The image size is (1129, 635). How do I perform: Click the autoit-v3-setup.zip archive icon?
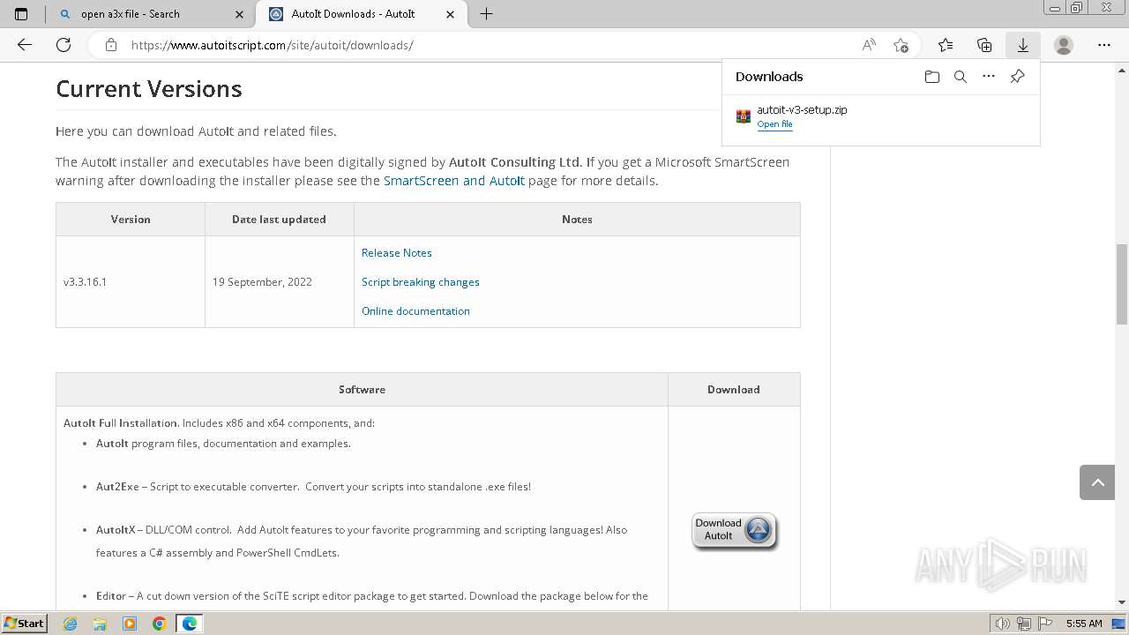point(744,116)
